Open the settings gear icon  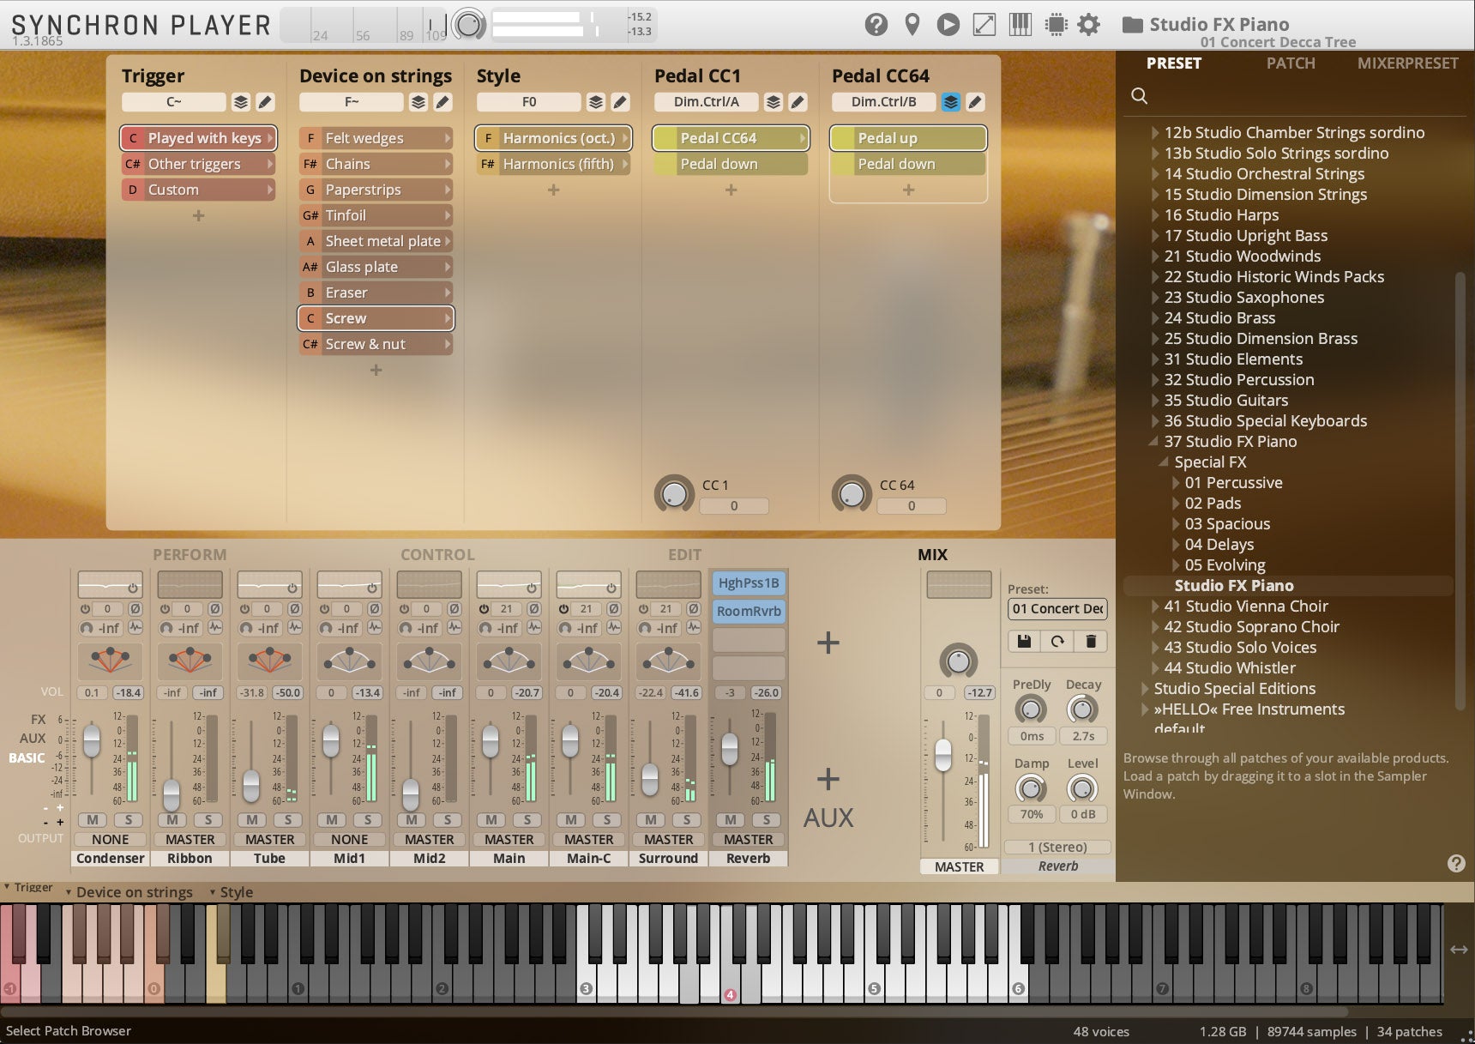click(x=1088, y=24)
